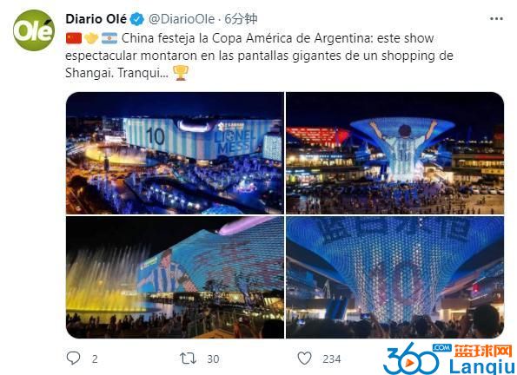This screenshot has width=517, height=375.
Task: Open the @DiarioOle handle link
Action: [x=182, y=19]
